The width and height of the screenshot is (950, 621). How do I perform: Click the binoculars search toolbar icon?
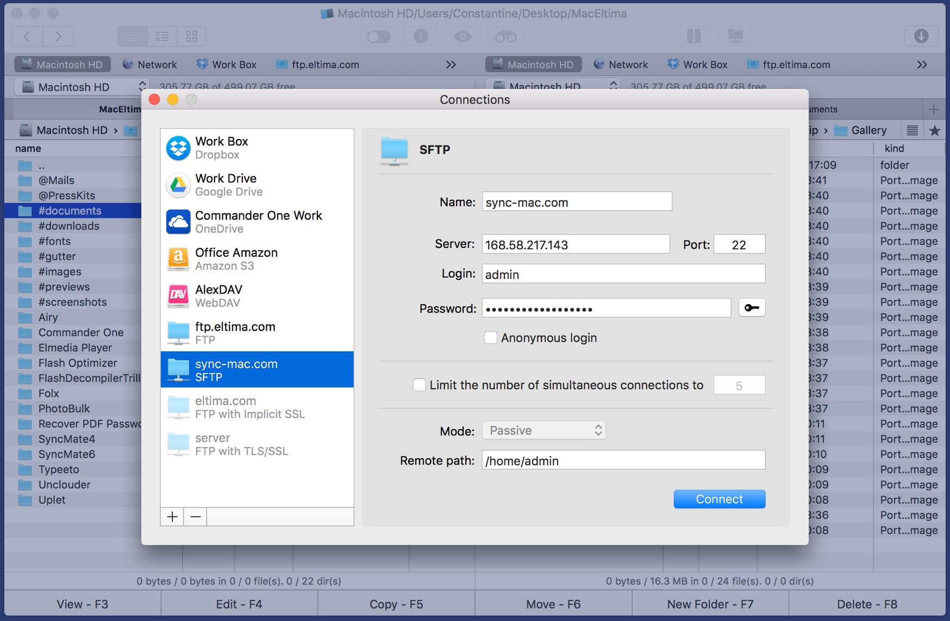point(505,36)
